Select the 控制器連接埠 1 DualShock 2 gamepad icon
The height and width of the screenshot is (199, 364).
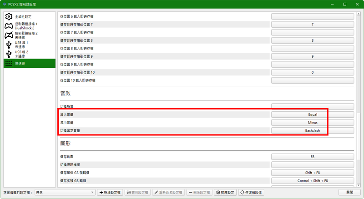tap(9, 26)
